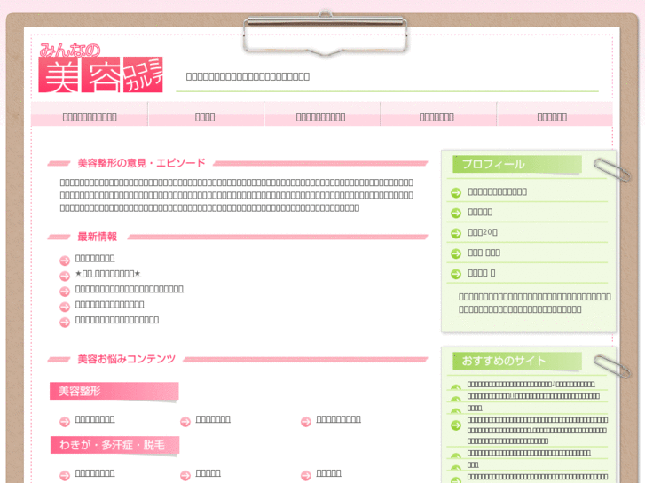Viewport: 645px width, 483px height.
Task: Open the last link under the 美容整形 banner
Action: click(339, 419)
